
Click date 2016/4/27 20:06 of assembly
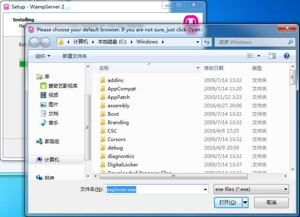click(x=223, y=106)
